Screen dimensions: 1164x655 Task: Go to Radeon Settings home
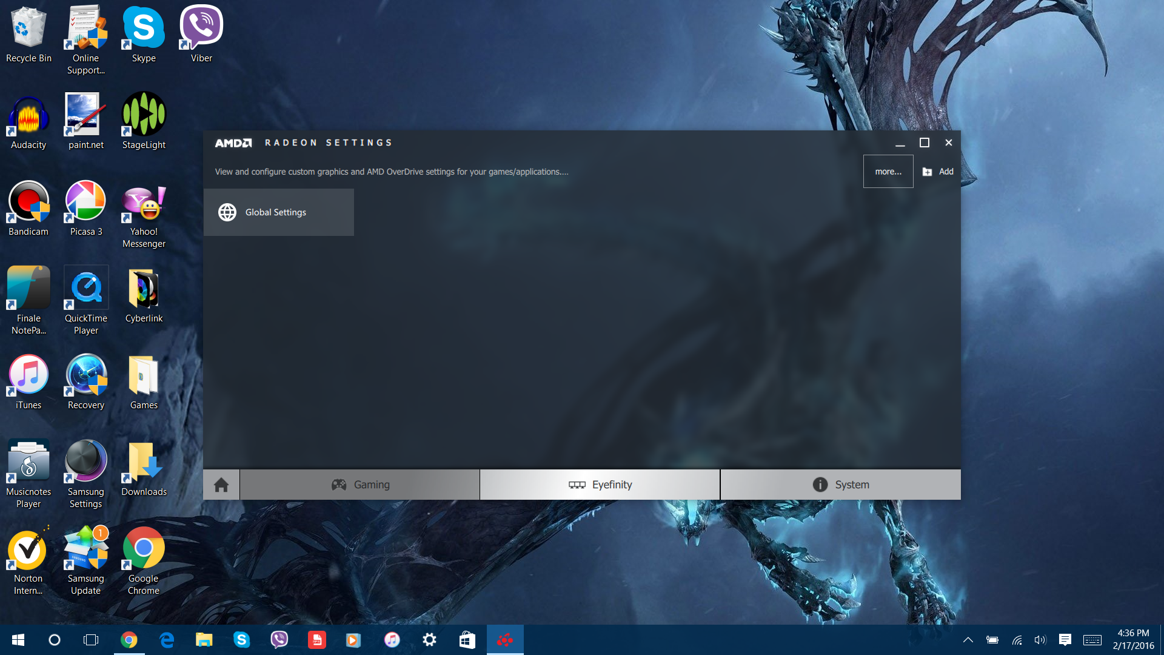click(x=221, y=485)
